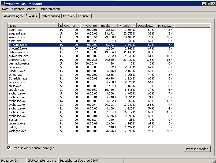
Task: Select the Azureus.exe process row
Action: point(17,37)
